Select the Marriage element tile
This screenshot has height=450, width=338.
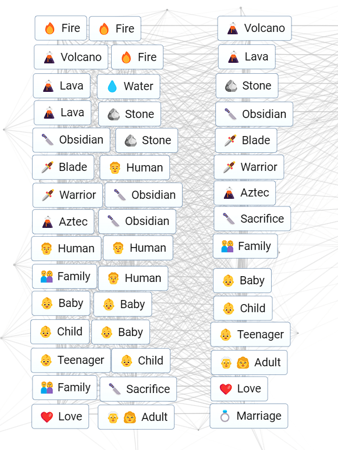click(x=249, y=416)
